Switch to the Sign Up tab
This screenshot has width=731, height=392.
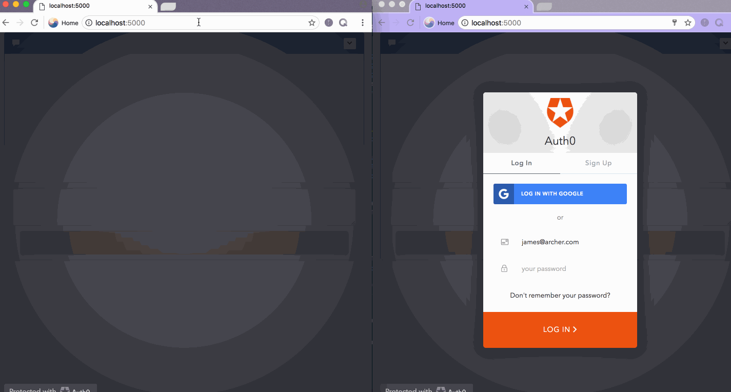599,163
